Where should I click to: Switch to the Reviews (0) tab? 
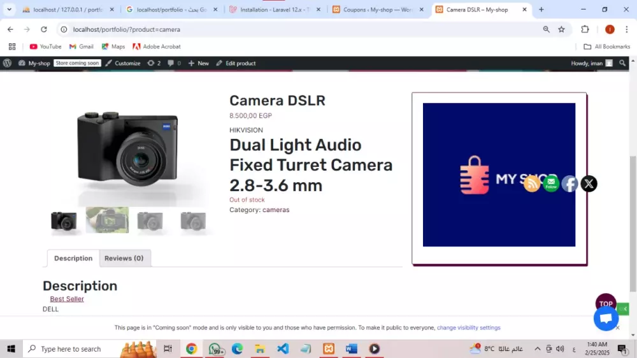click(124, 258)
